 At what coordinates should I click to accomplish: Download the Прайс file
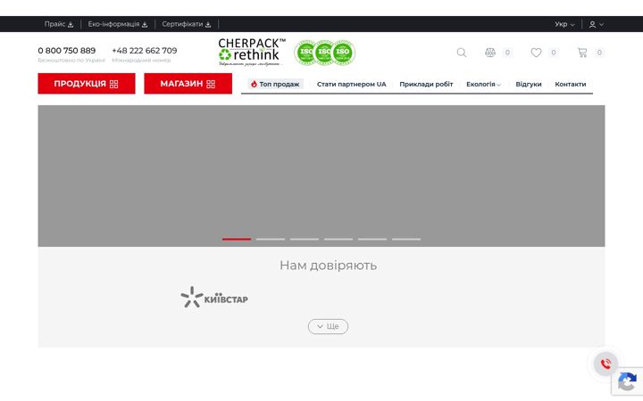59,24
